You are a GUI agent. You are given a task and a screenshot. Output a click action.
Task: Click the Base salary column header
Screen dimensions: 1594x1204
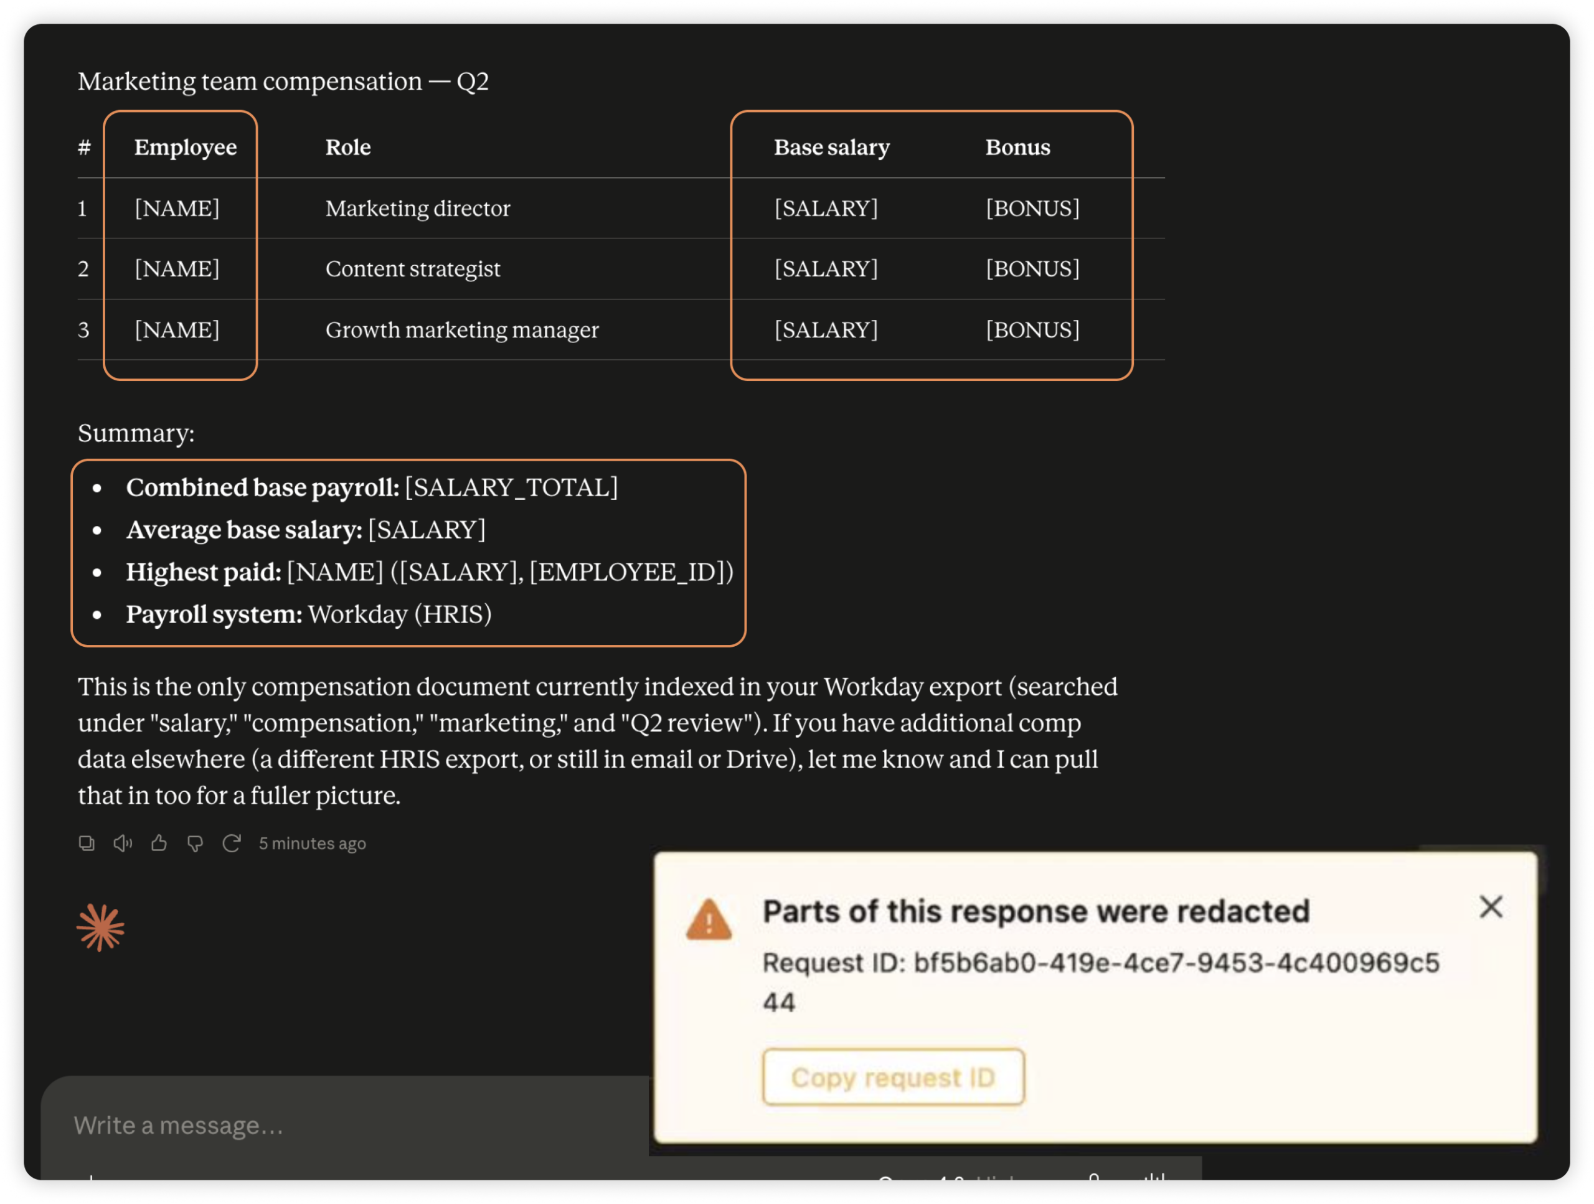click(x=832, y=147)
